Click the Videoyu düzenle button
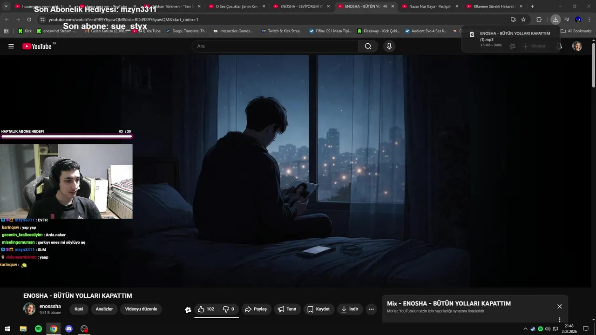The width and height of the screenshot is (596, 335). click(141, 309)
